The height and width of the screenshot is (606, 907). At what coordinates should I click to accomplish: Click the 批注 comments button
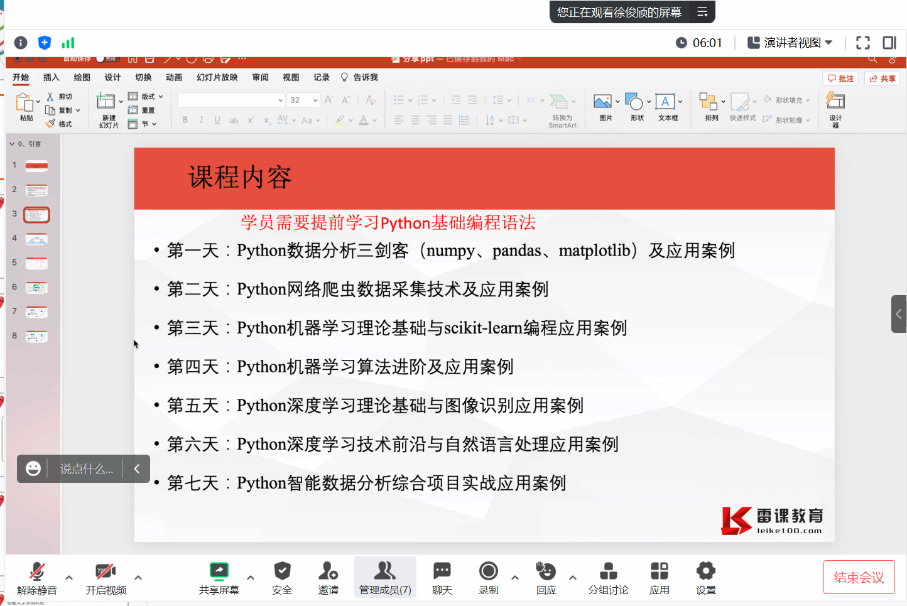point(840,78)
